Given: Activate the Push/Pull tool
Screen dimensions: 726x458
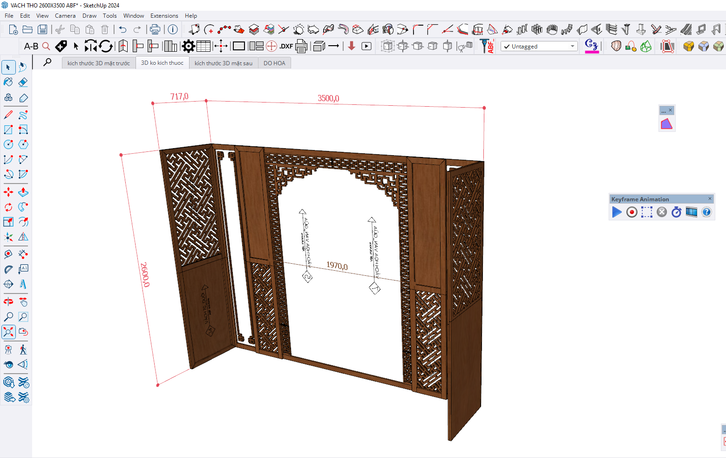Looking at the screenshot, I should pos(23,192).
